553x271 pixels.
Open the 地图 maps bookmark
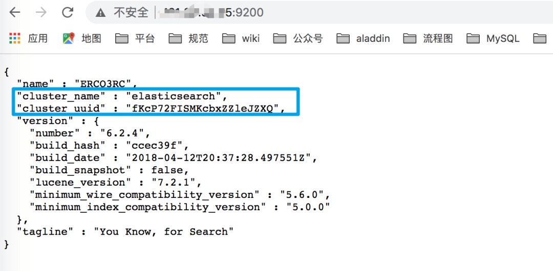pyautogui.click(x=82, y=38)
